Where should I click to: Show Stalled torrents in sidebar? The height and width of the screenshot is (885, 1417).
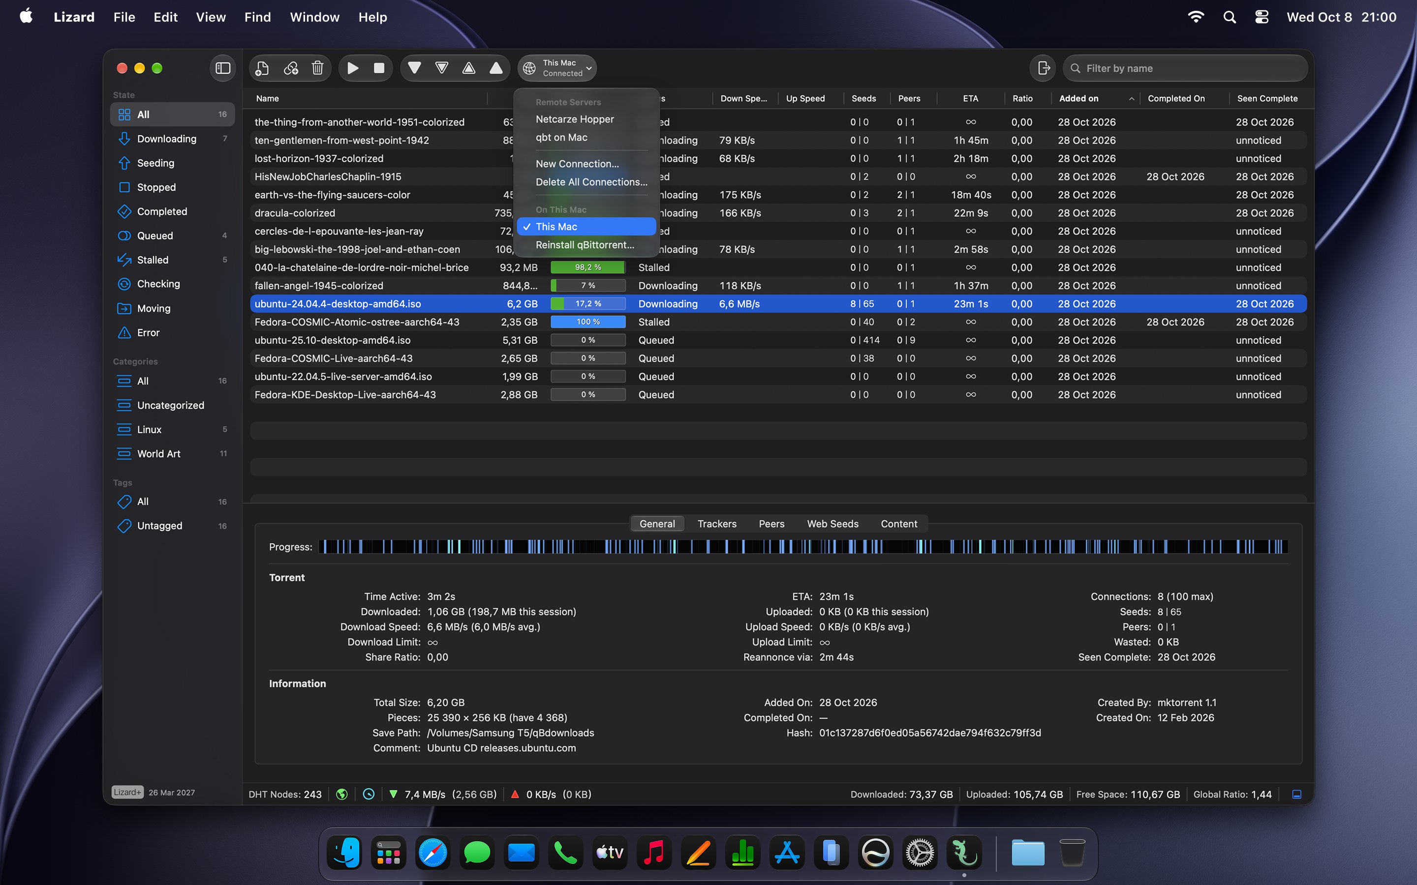172,260
